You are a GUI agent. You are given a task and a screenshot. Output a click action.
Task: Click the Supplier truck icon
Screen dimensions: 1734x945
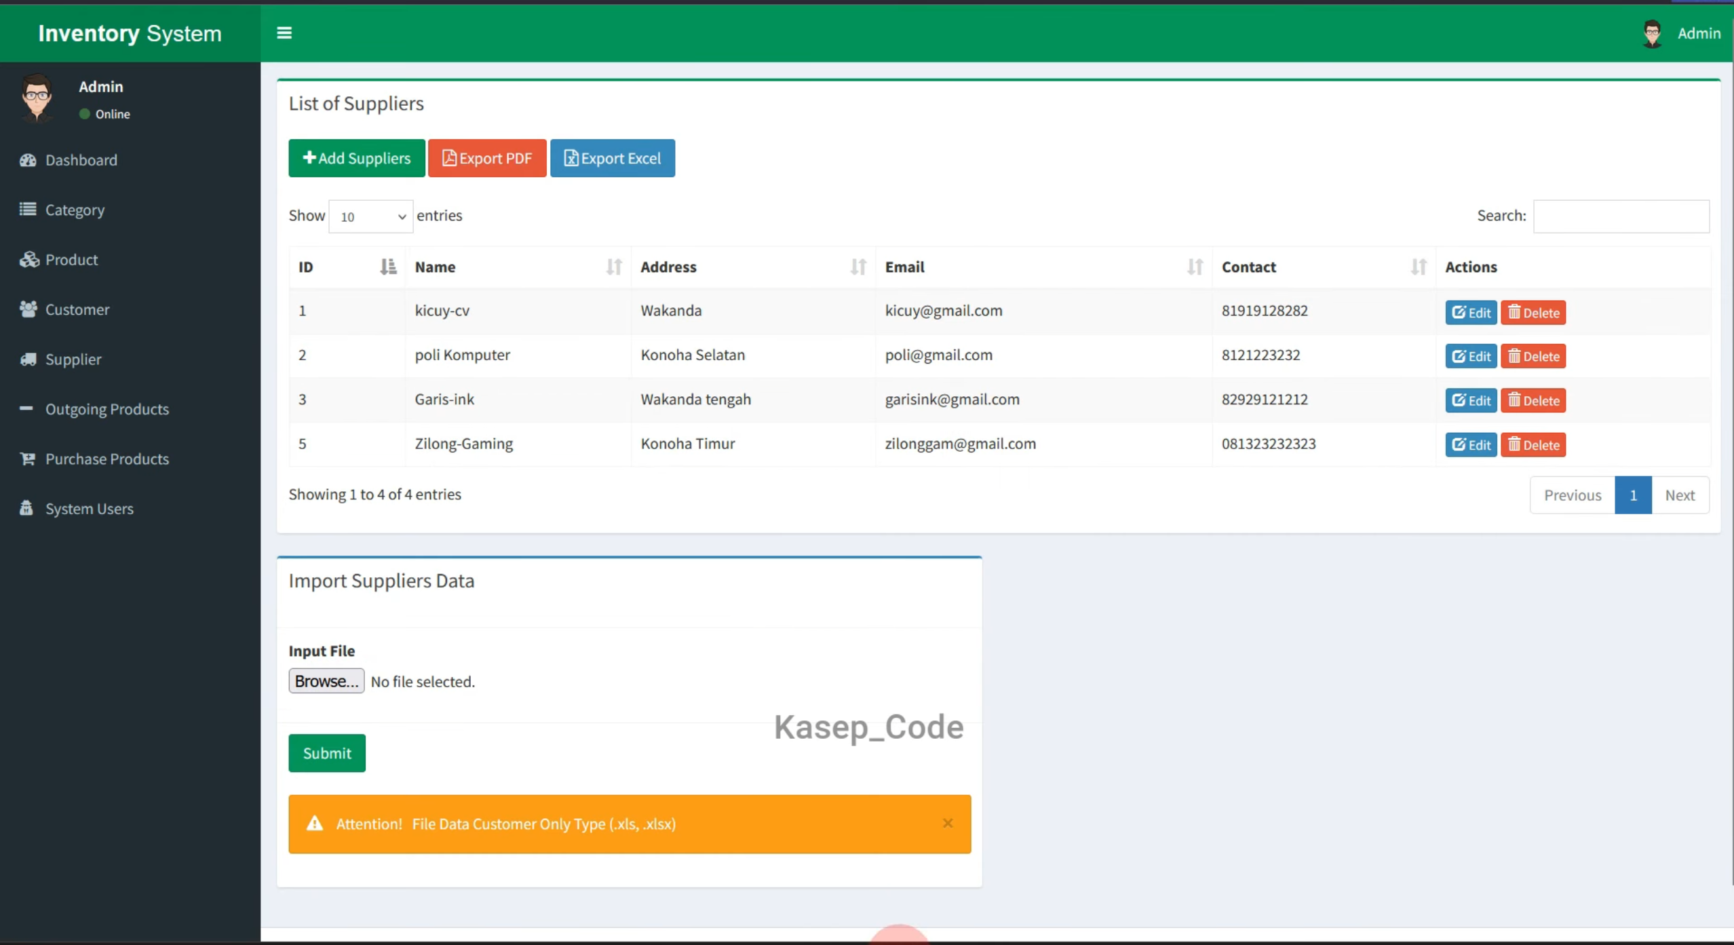pos(28,359)
